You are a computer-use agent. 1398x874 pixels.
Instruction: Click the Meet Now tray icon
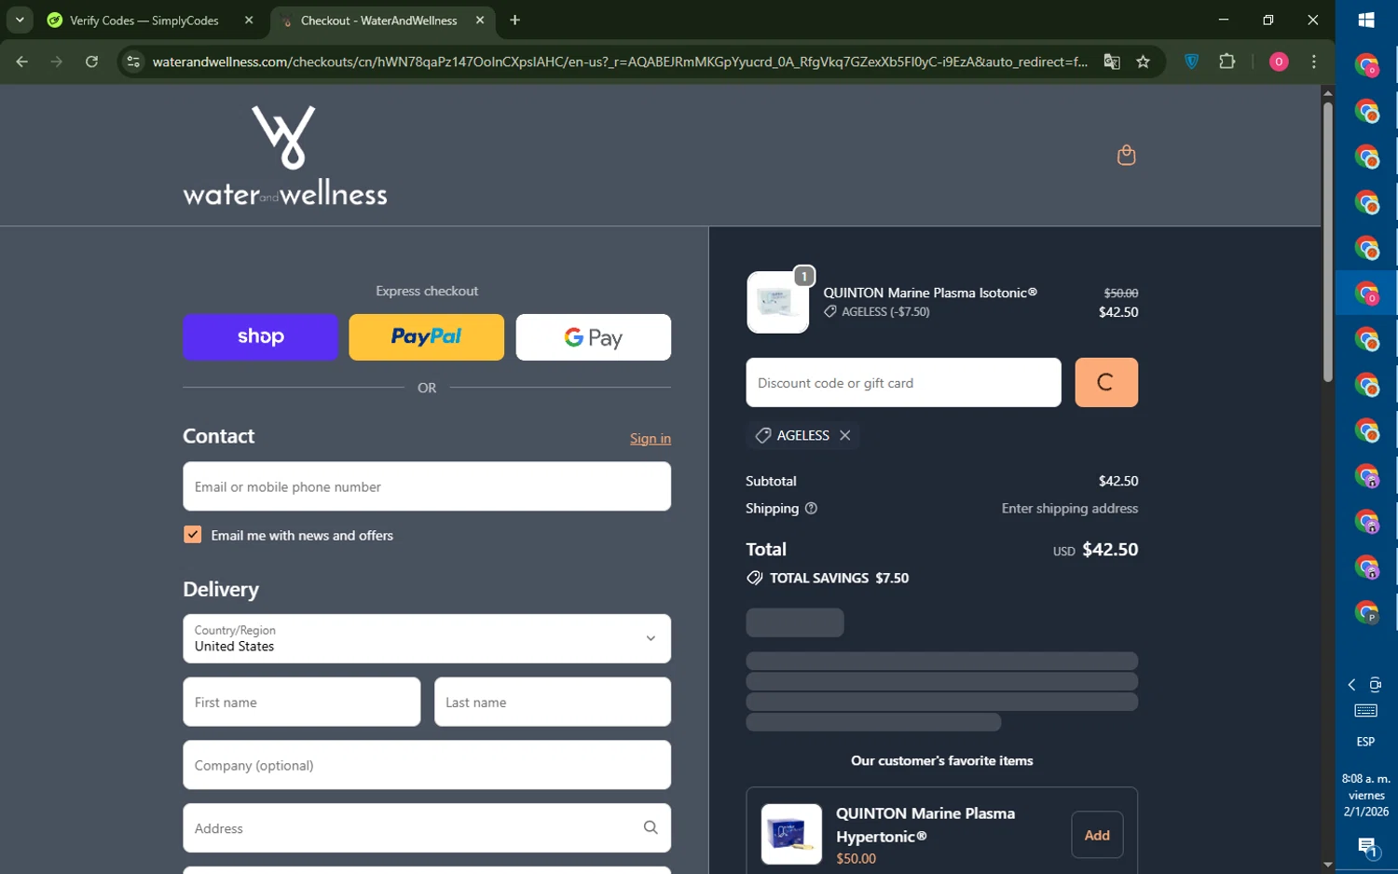(1376, 685)
